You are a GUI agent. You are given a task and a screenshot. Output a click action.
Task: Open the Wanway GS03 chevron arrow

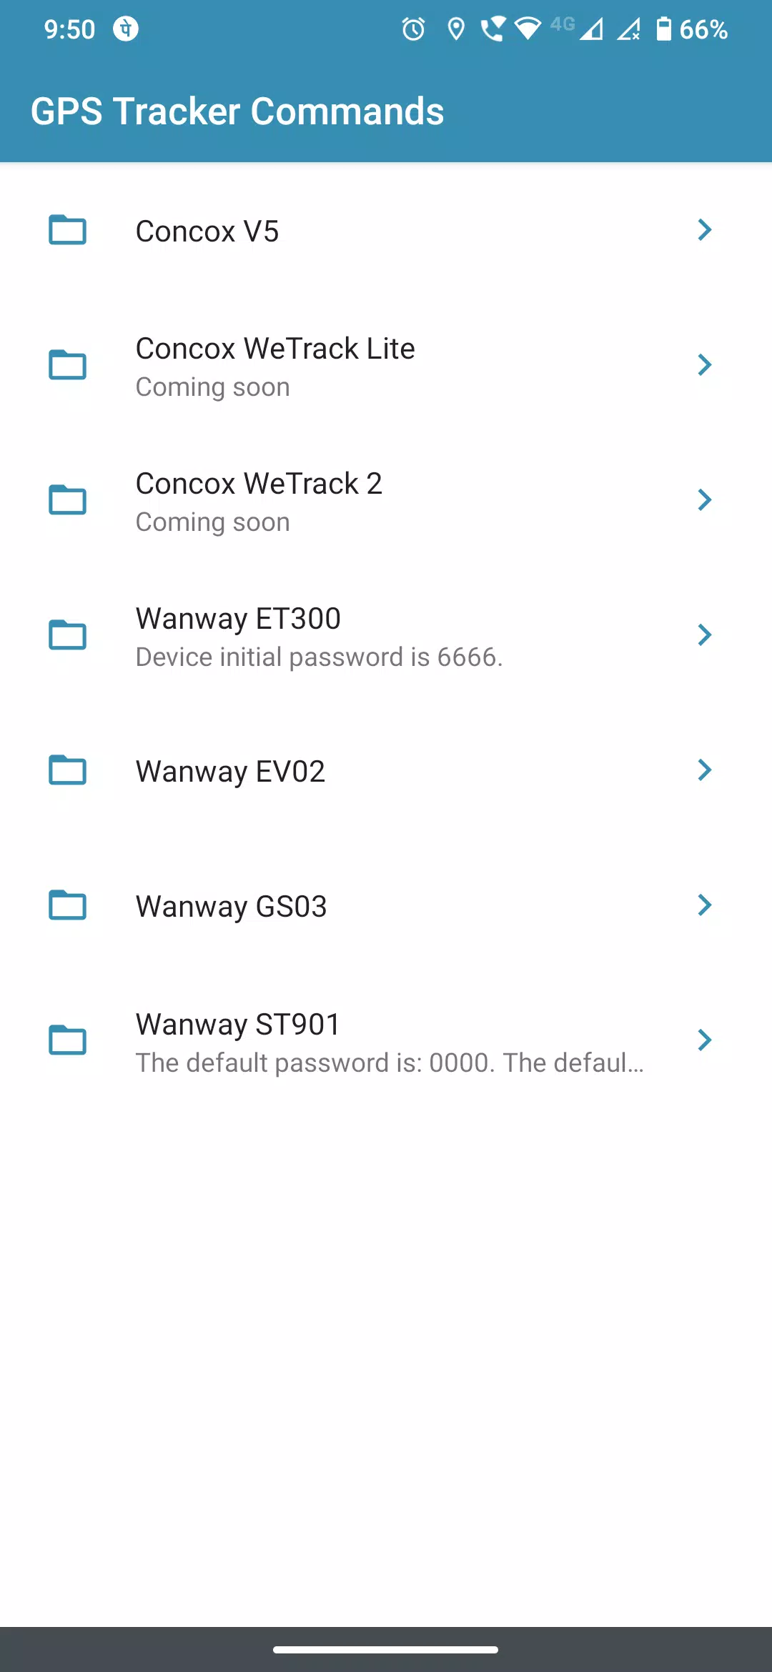click(705, 905)
